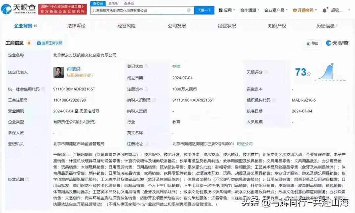Click help icon beside 天眼评分
355x213 pixels.
tap(266, 72)
